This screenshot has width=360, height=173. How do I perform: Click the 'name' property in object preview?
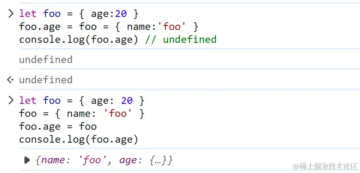coord(53,160)
